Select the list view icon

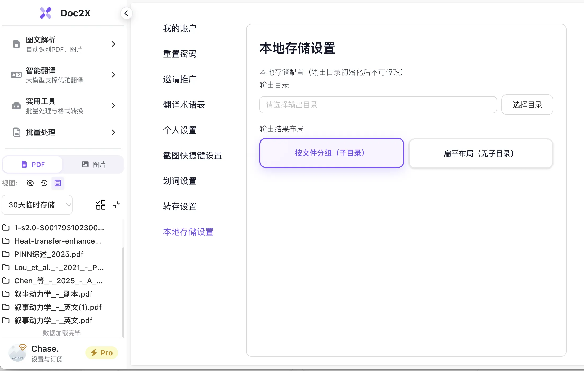click(58, 183)
